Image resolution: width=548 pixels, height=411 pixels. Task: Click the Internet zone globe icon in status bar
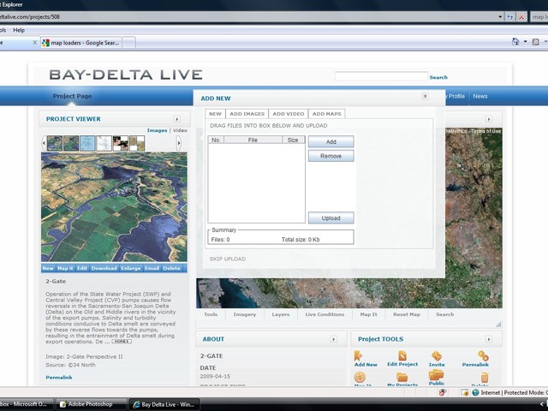475,392
